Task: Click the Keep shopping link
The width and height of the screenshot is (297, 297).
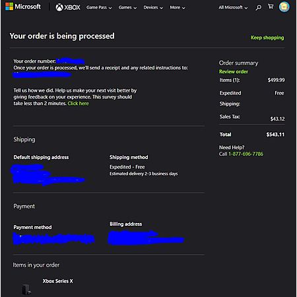Action: 267,38
